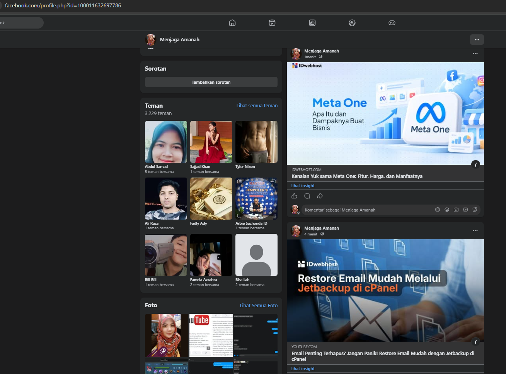Image resolution: width=506 pixels, height=374 pixels.
Task: Open the Gaming controller icon
Action: (392, 23)
